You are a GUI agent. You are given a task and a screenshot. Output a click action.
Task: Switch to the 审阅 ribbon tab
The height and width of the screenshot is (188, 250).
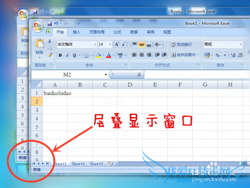click(x=150, y=32)
